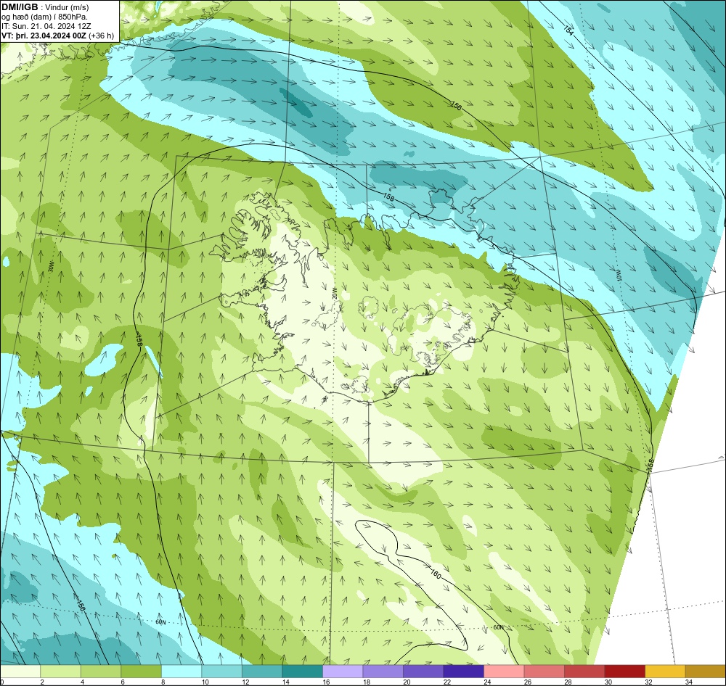726x686 pixels.
Task: Select the pale green 2–4 m/s legend swatch
Action: [61, 671]
